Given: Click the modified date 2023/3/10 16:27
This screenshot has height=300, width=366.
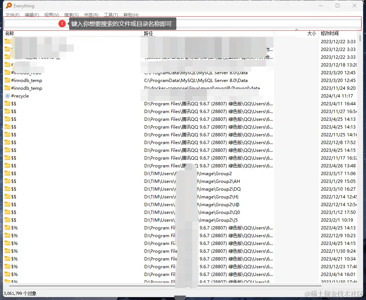Looking at the screenshot, I should click(x=338, y=189).
